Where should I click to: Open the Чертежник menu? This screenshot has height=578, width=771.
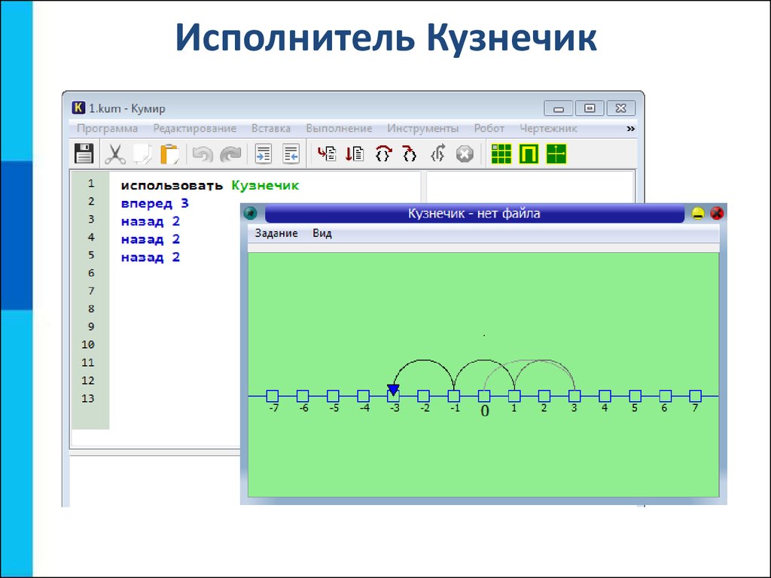pos(548,128)
